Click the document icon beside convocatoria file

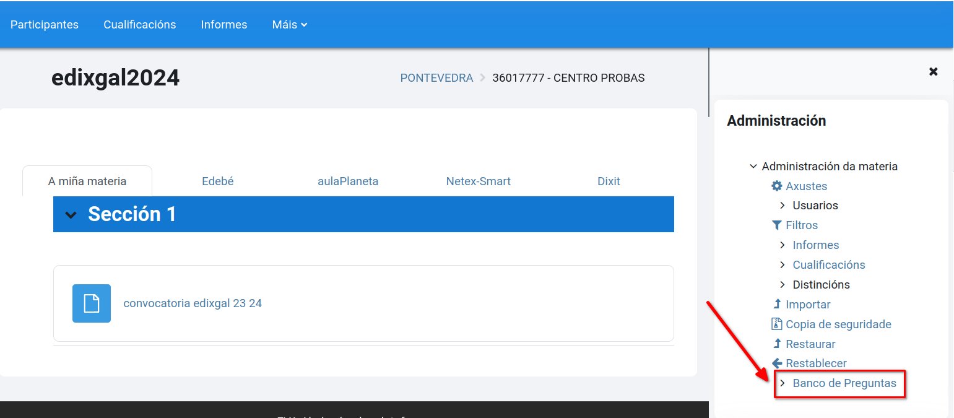(x=91, y=303)
